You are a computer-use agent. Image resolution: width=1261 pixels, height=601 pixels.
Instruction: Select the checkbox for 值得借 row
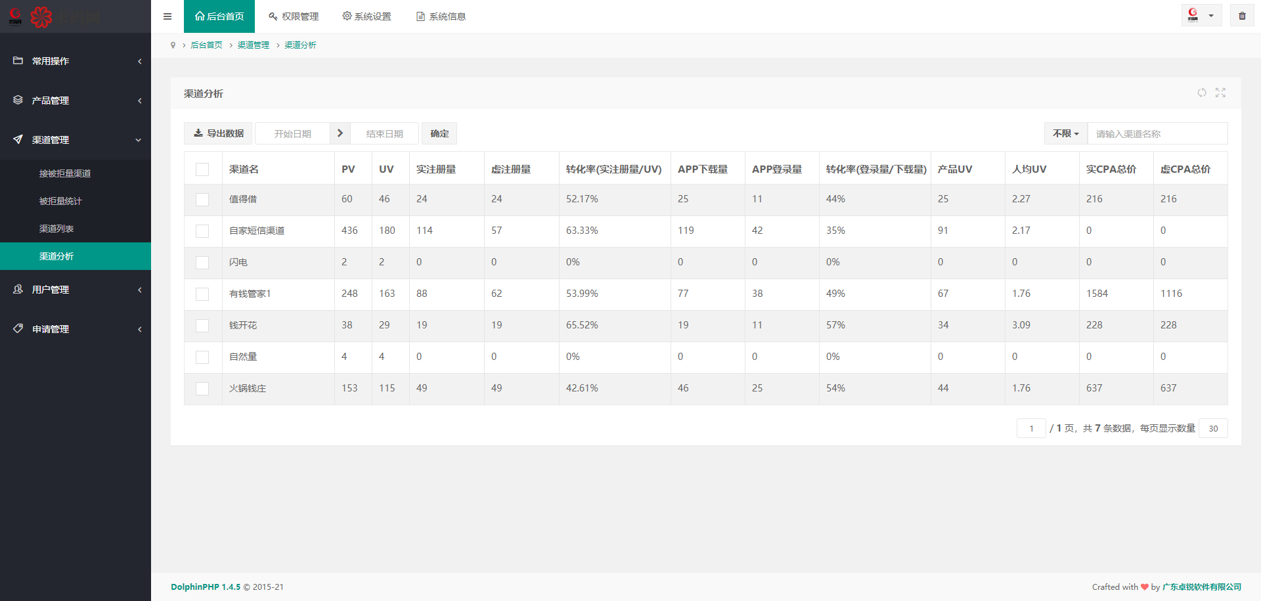202,200
